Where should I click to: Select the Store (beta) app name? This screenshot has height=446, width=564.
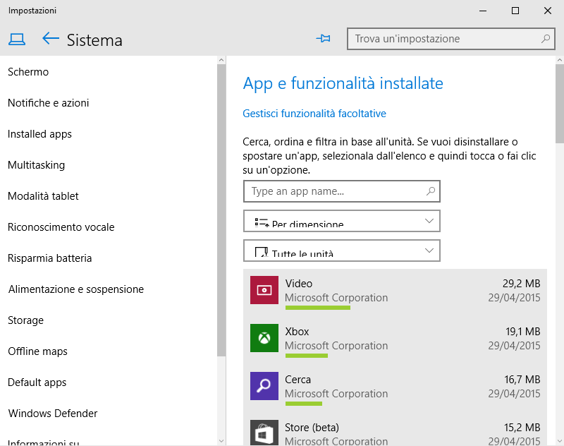coord(312,427)
